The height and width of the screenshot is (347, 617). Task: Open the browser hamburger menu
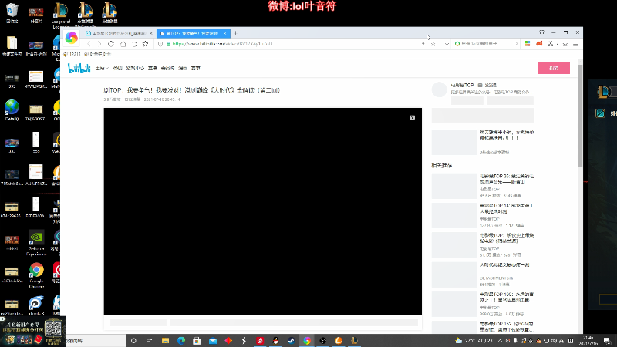pyautogui.click(x=575, y=44)
